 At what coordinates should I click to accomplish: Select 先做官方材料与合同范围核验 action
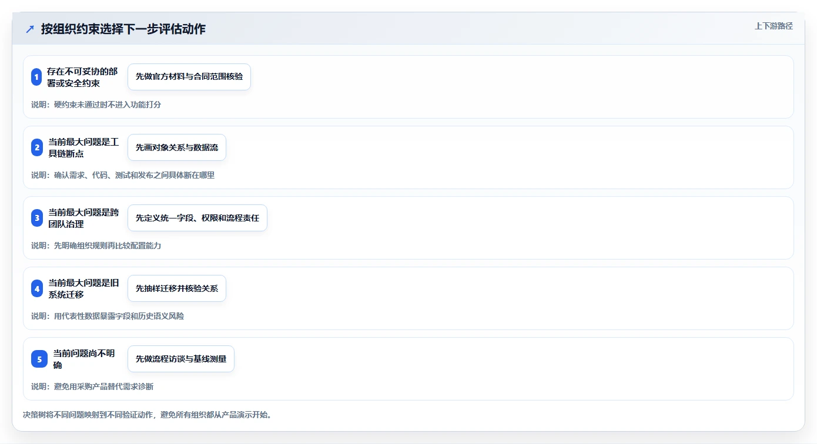coord(189,77)
